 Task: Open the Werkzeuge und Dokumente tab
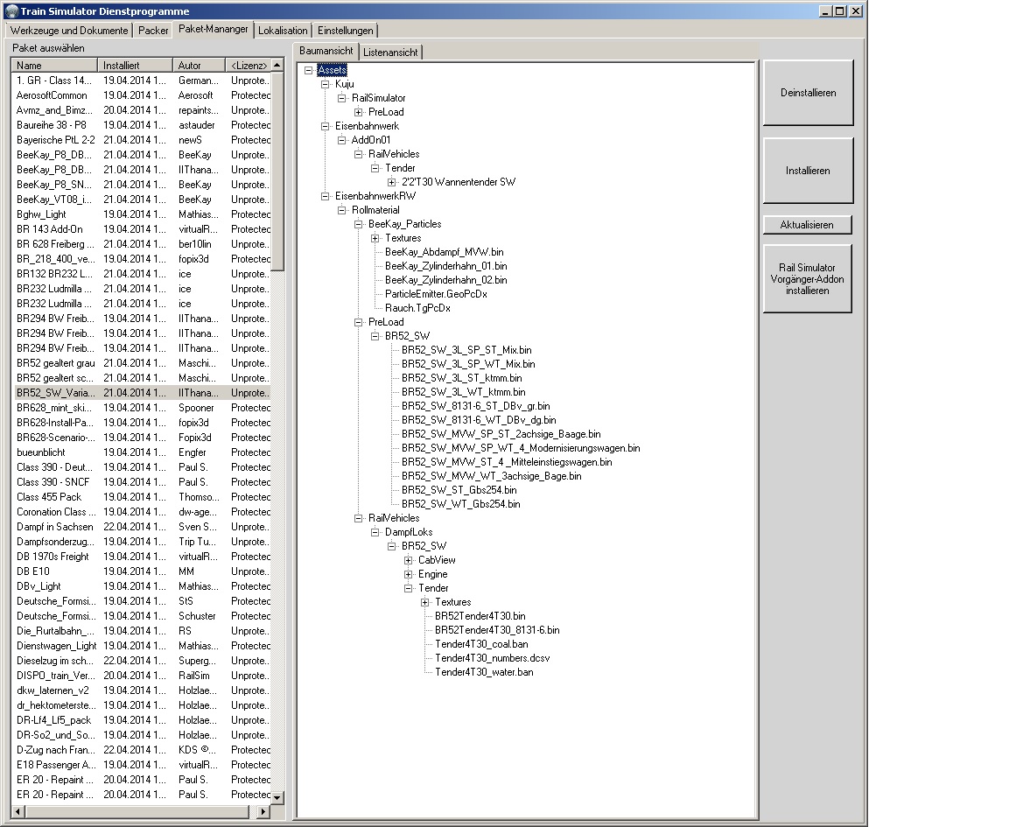pos(69,31)
